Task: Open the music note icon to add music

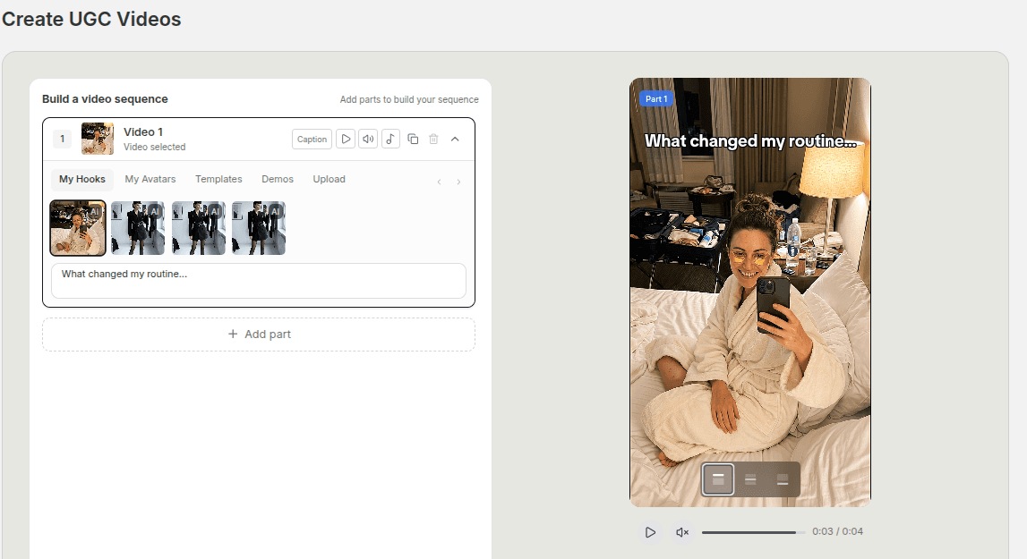Action: point(390,139)
